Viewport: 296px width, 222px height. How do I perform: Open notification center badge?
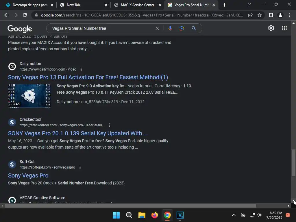(x=288, y=215)
